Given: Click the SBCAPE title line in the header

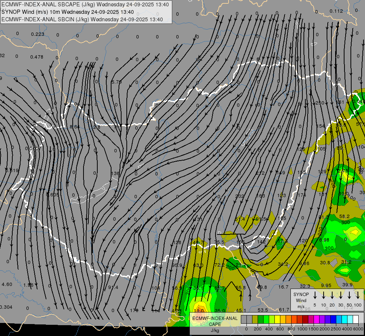Looking at the screenshot, I should (85, 4).
